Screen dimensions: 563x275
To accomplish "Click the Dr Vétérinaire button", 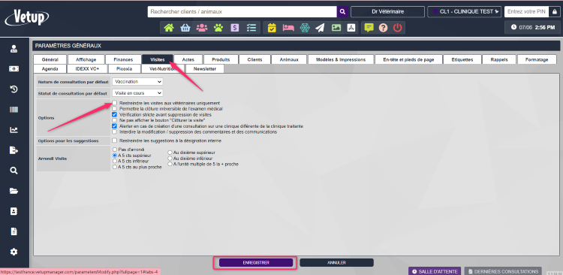I will click(x=387, y=11).
